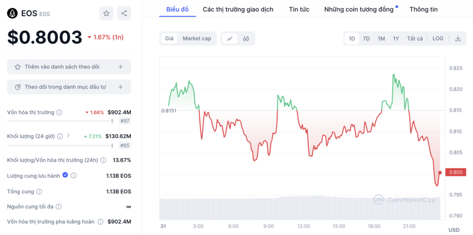Click info icon next to Tổng cung
This screenshot has height=235, width=473.
pos(39,192)
